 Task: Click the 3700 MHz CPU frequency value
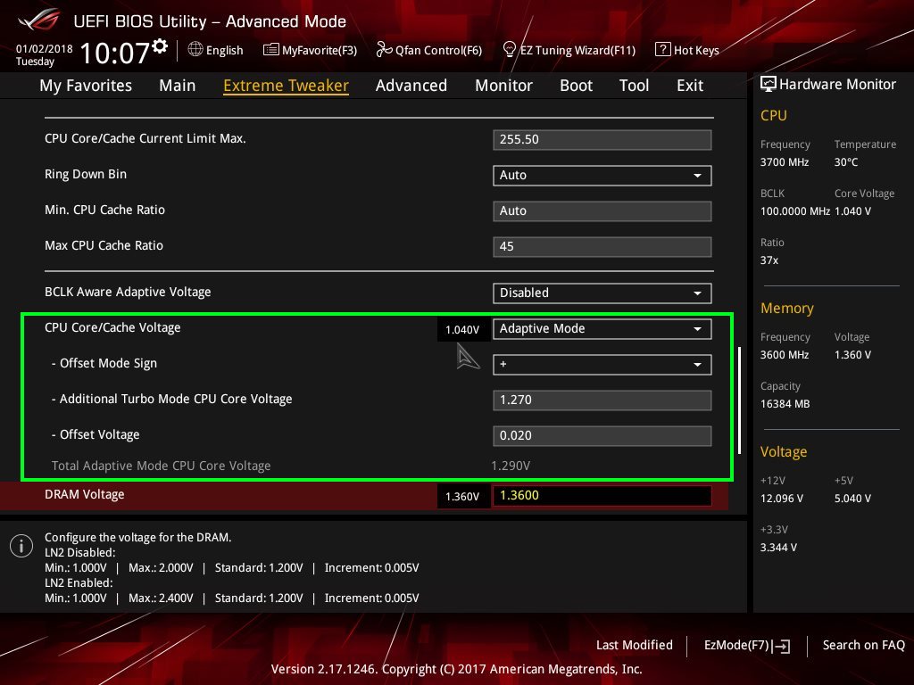pos(785,162)
